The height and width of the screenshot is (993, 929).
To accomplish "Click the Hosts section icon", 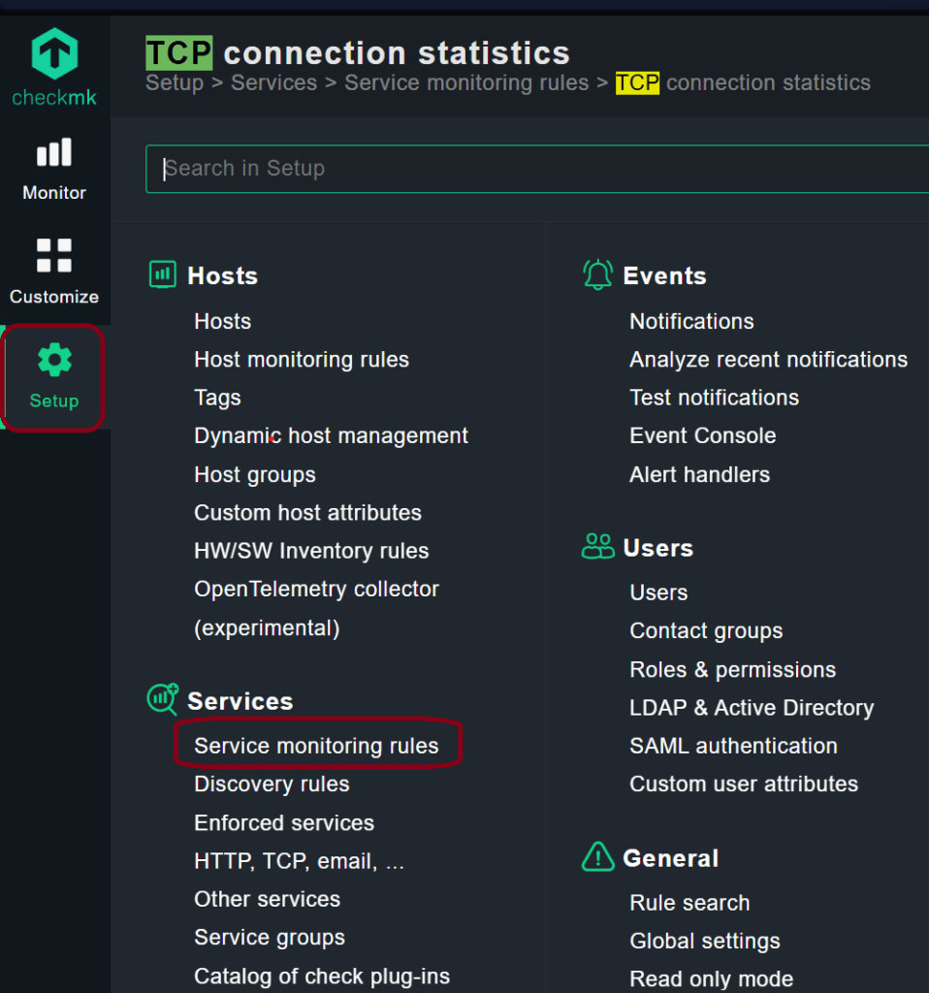I will (x=163, y=274).
